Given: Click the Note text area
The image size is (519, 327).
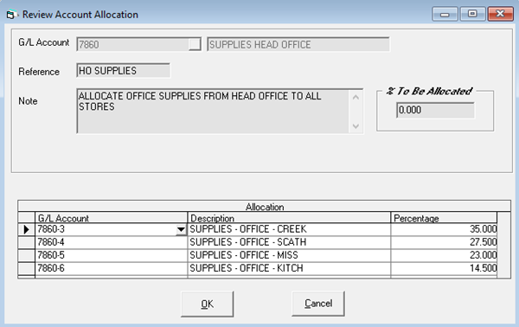Looking at the screenshot, I should tap(213, 112).
